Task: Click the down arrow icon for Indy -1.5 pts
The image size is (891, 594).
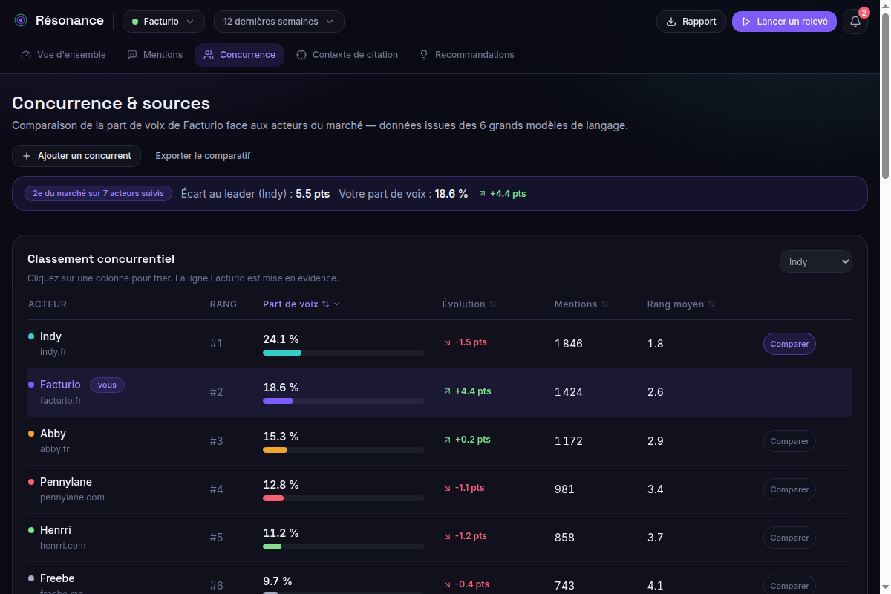Action: pos(447,343)
